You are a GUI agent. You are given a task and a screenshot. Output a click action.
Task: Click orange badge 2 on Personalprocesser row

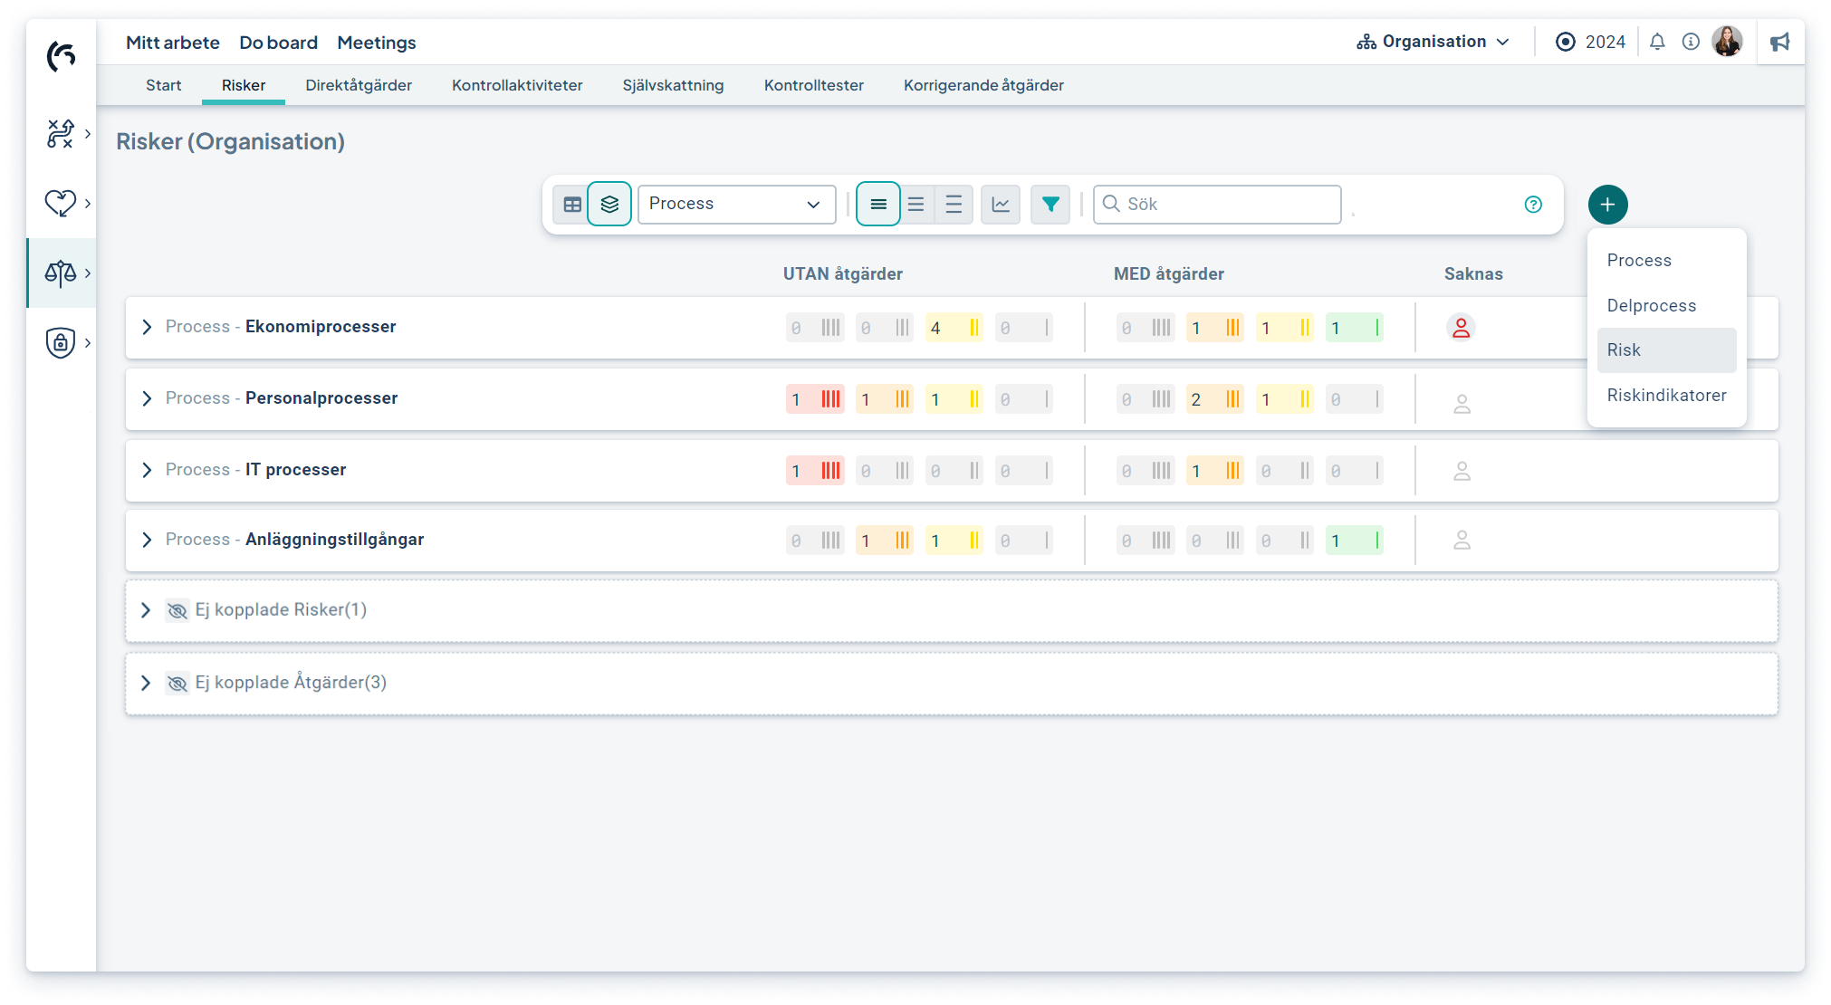click(1215, 399)
